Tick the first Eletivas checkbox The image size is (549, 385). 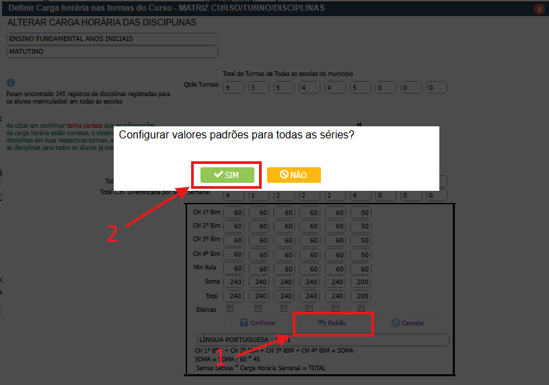click(231, 309)
